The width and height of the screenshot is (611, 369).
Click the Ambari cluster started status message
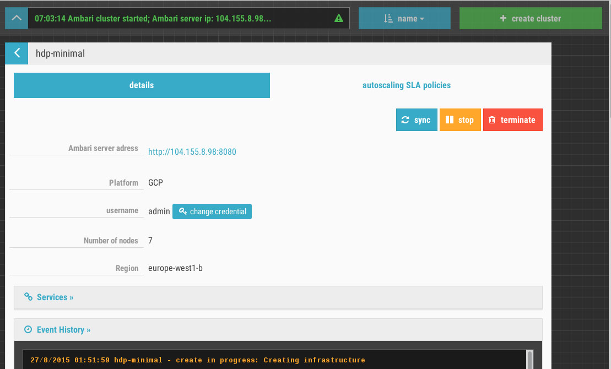point(153,18)
